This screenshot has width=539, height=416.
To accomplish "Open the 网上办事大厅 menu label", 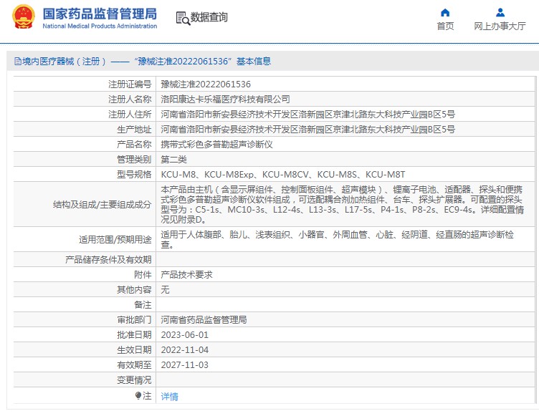I will tap(500, 26).
